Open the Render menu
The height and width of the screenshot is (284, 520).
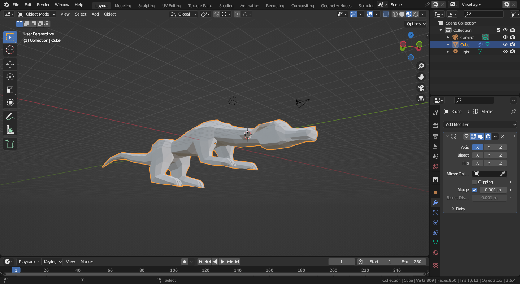pos(43,5)
